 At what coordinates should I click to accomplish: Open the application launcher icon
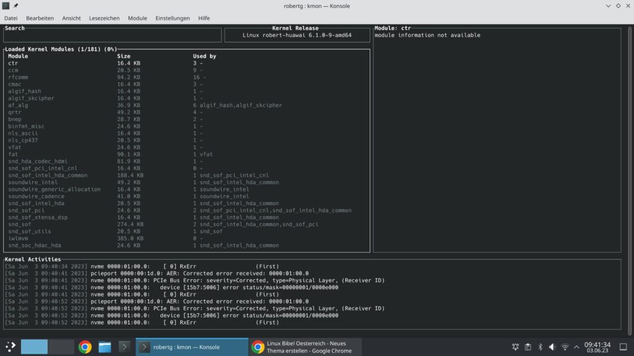11,347
